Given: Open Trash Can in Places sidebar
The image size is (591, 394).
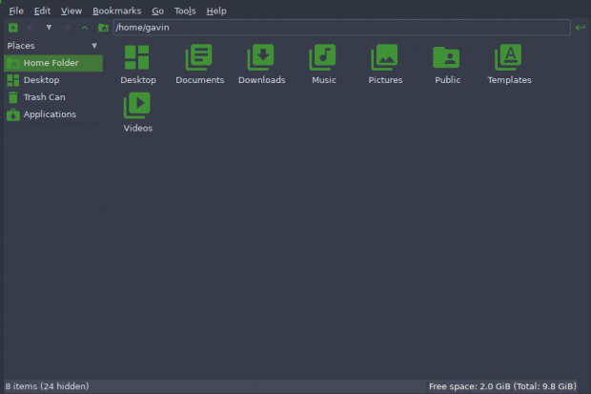Looking at the screenshot, I should click(x=53, y=97).
